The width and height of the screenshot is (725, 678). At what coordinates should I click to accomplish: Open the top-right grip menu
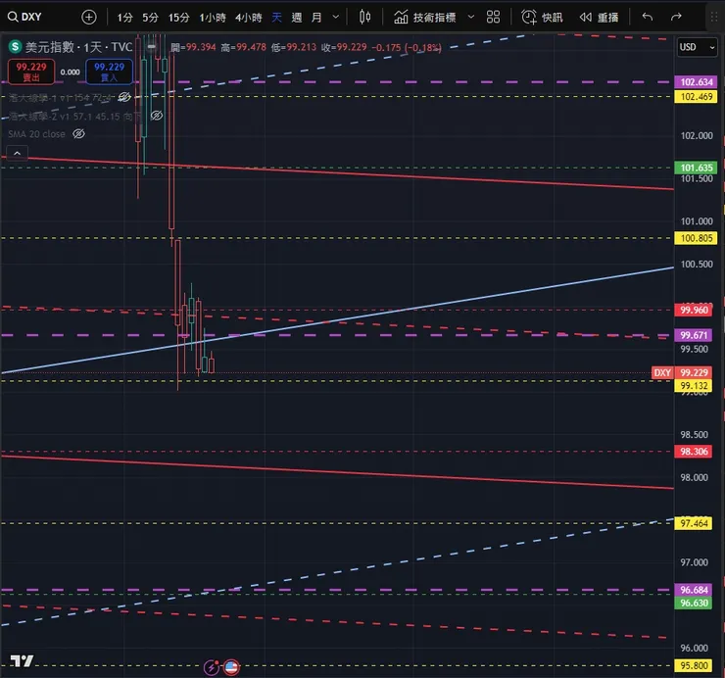714,17
